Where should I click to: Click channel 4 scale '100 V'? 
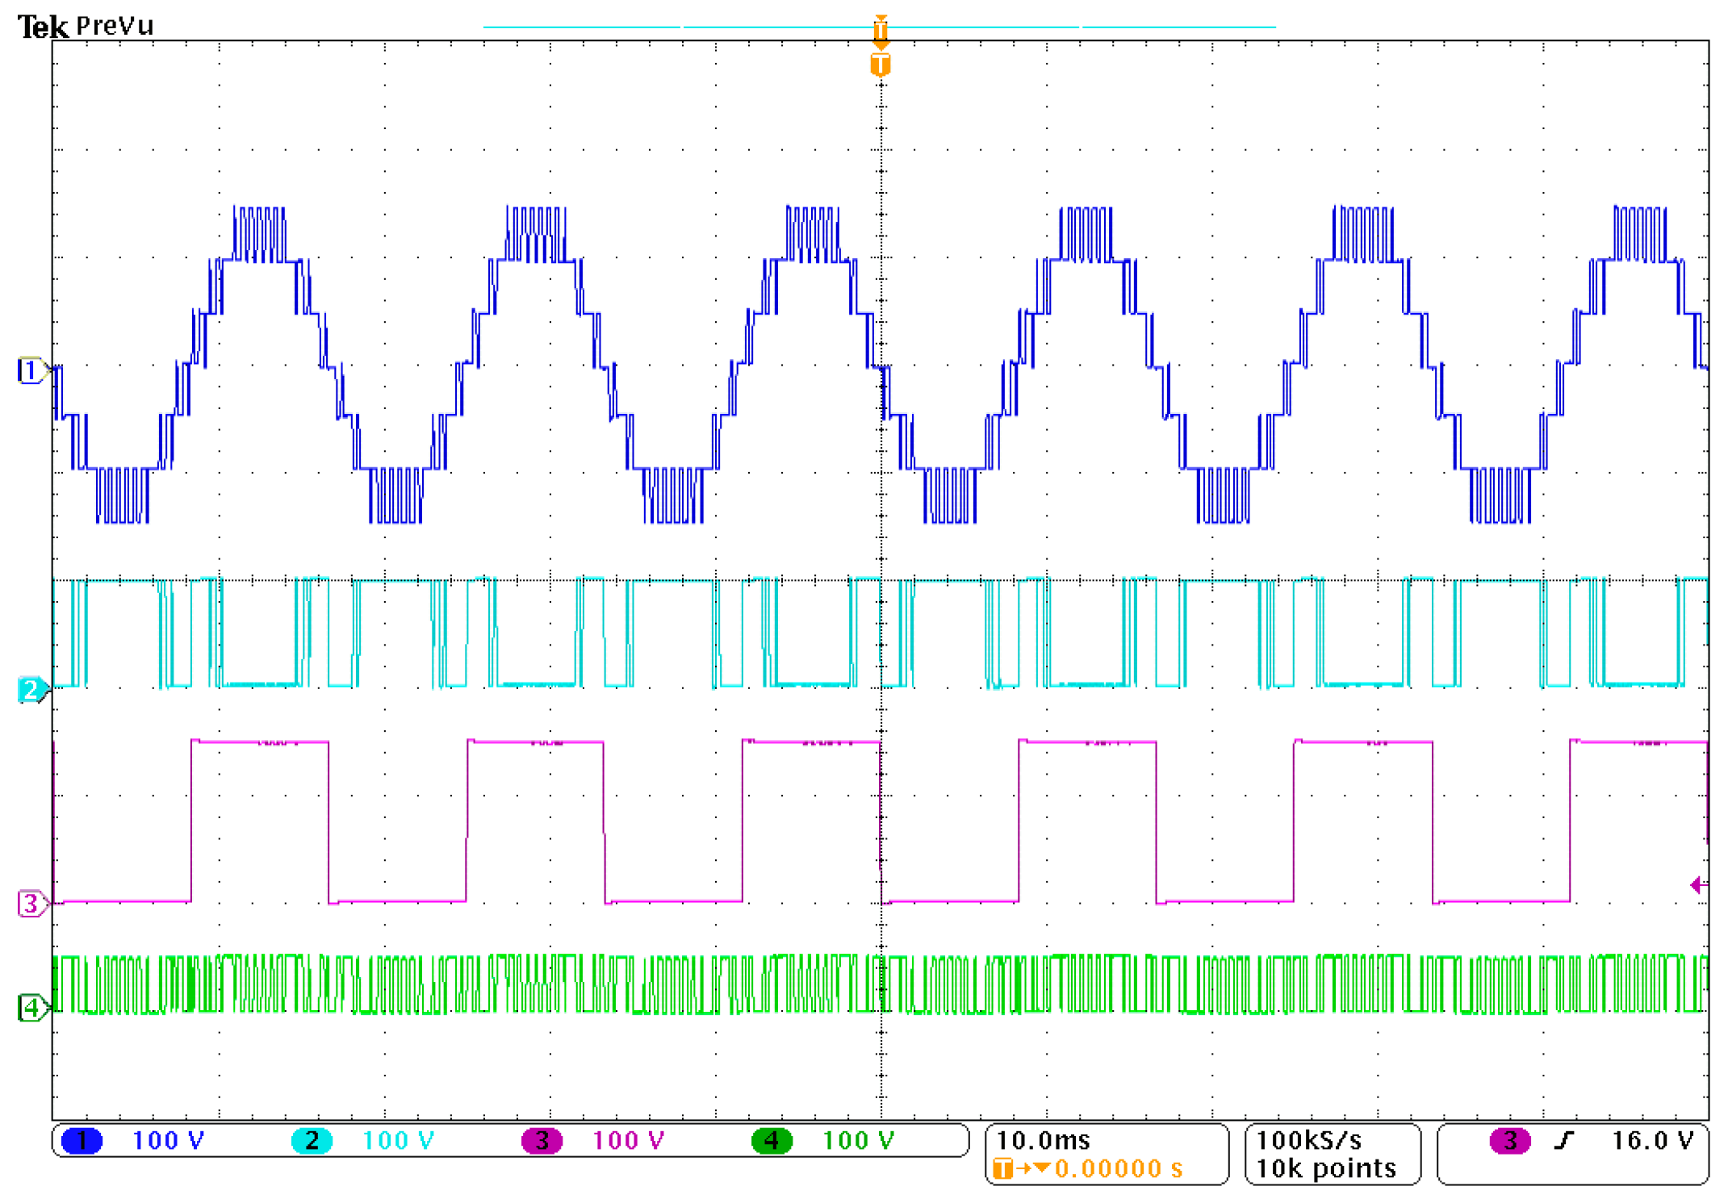(x=858, y=1141)
